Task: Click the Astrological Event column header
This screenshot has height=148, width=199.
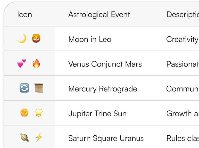Action: coord(99,14)
